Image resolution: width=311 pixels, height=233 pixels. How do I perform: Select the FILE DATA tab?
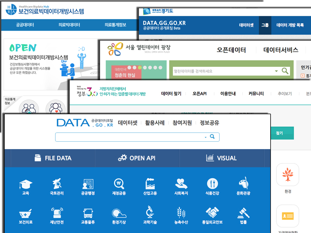[x=53, y=158]
